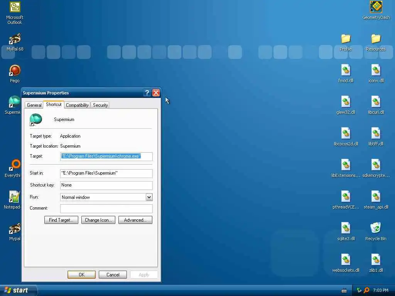This screenshot has width=395, height=296.
Task: Click inside the Target path field
Action: point(106,156)
